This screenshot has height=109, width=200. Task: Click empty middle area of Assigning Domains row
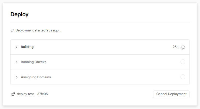[103, 77]
